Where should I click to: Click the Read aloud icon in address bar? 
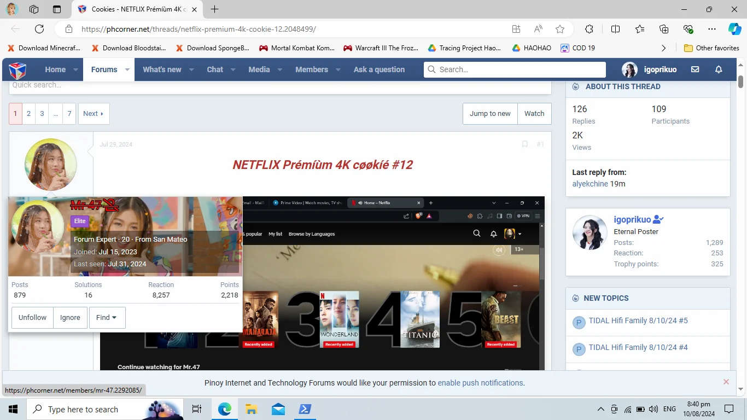pos(538,29)
